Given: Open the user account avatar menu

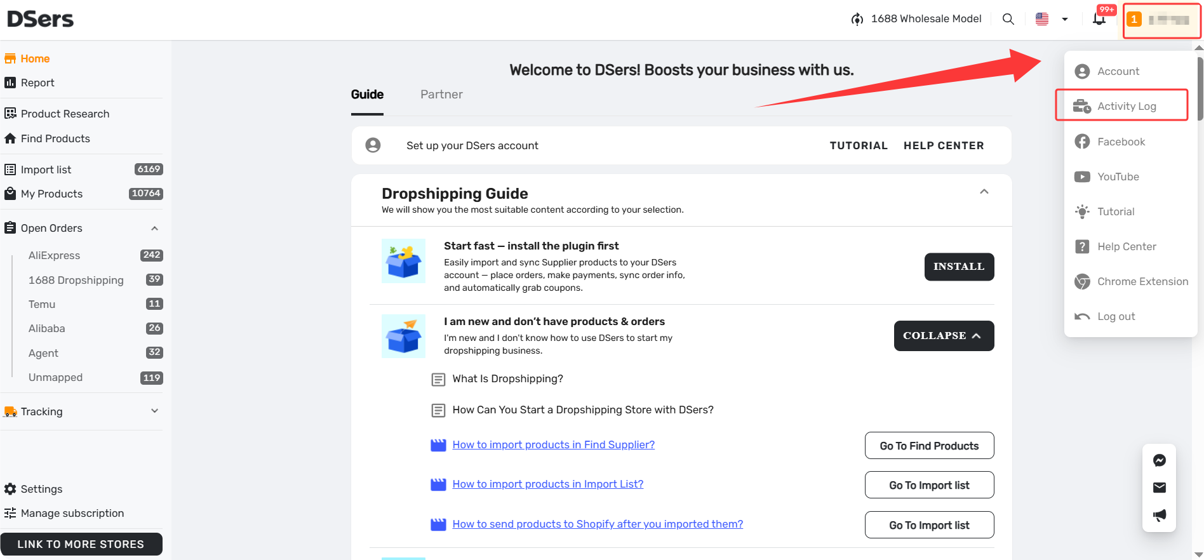Looking at the screenshot, I should tap(1161, 20).
